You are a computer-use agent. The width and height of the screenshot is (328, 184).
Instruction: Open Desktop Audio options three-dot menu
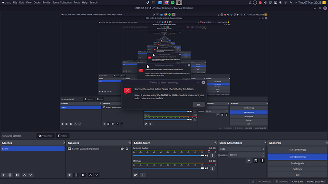tap(213, 156)
